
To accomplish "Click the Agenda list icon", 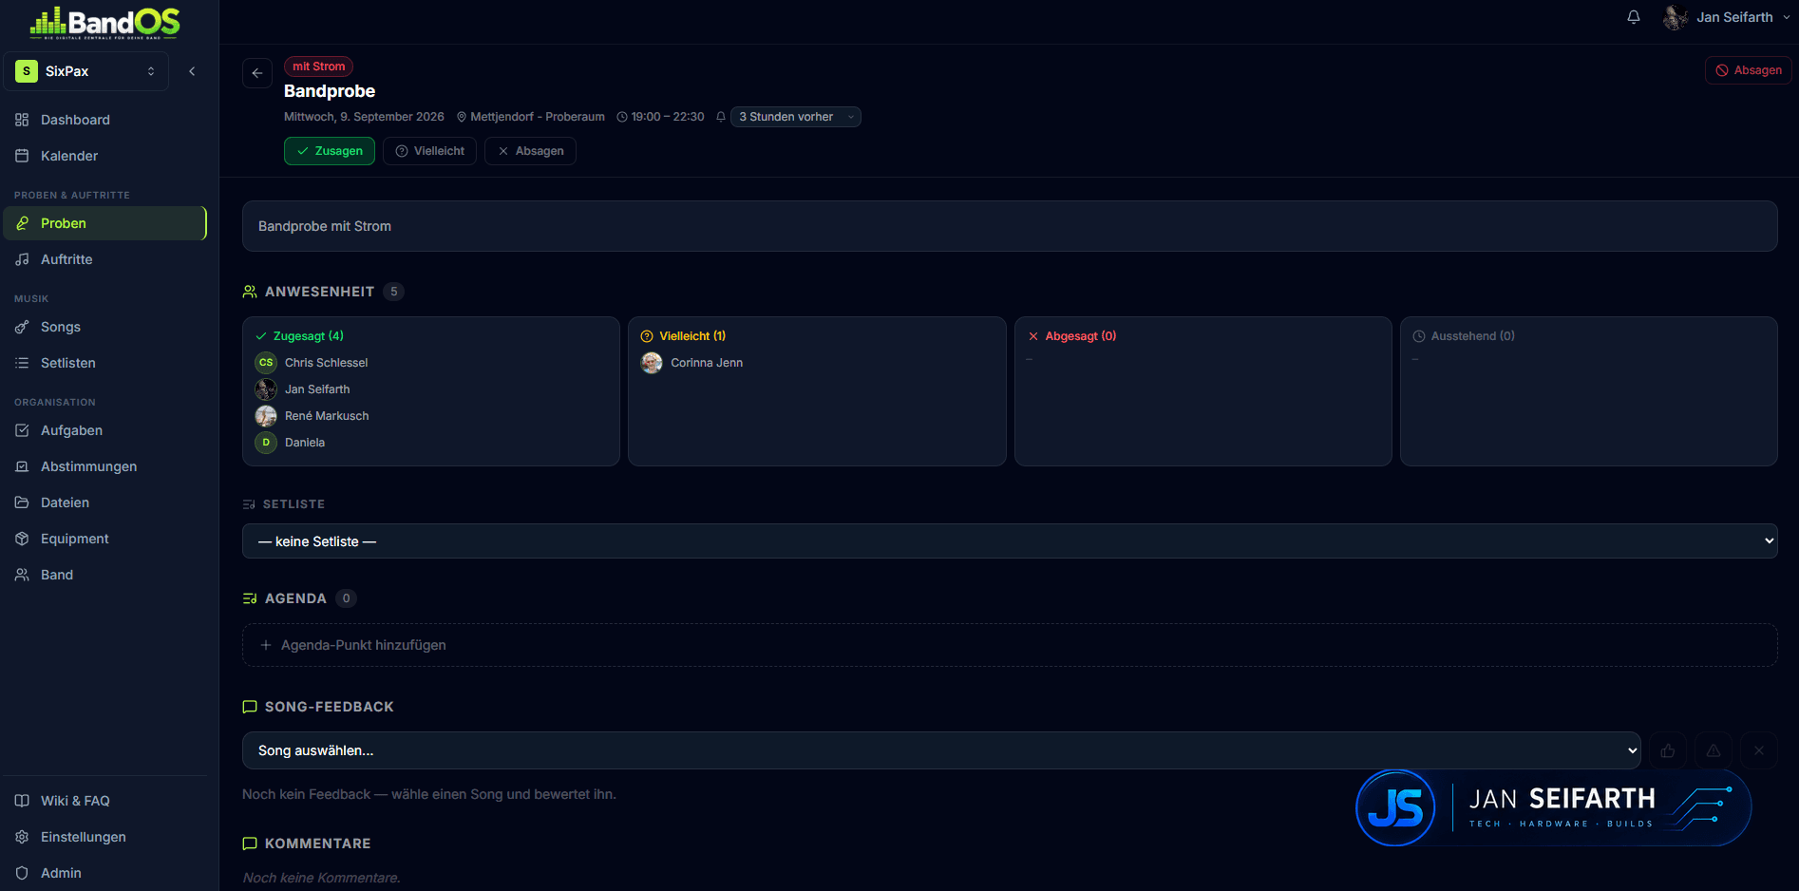I will click(x=250, y=598).
